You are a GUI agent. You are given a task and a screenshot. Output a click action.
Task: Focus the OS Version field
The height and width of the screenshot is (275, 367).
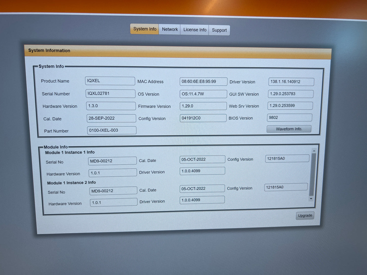203,94
